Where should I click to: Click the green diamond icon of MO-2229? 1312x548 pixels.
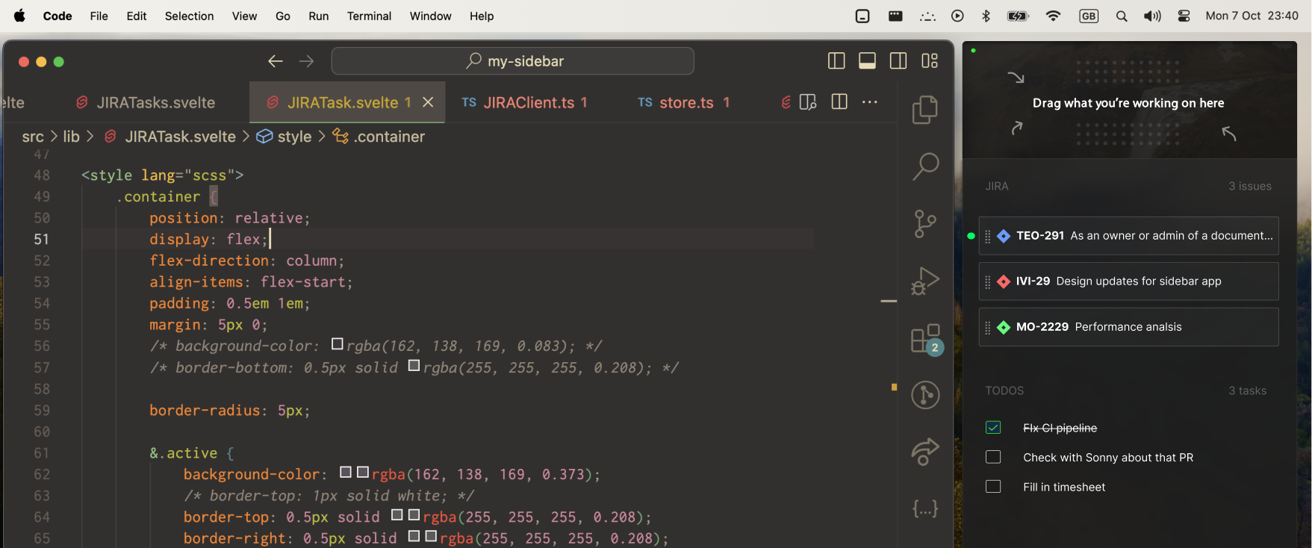pos(1004,327)
